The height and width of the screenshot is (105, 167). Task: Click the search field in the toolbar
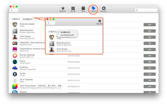pyautogui.click(x=146, y=10)
